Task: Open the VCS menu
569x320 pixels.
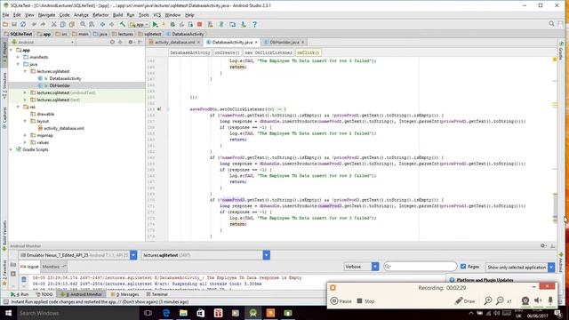Action: tap(156, 15)
